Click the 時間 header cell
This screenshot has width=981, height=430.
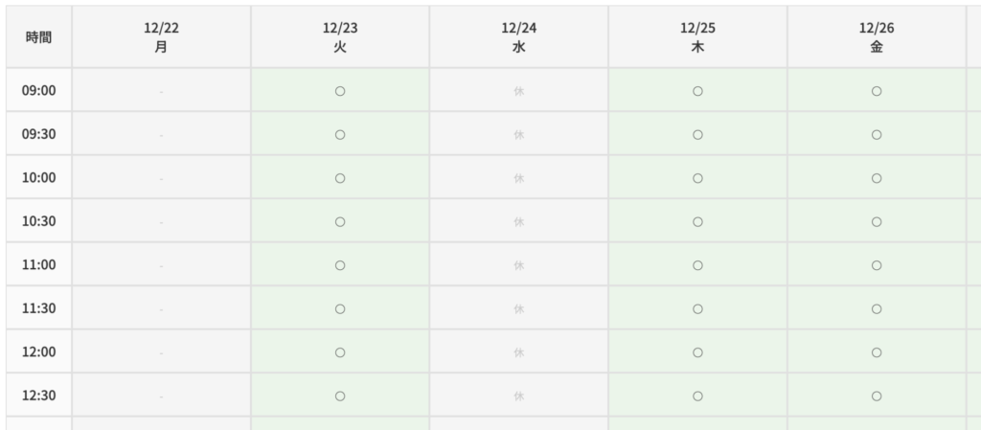pos(39,37)
